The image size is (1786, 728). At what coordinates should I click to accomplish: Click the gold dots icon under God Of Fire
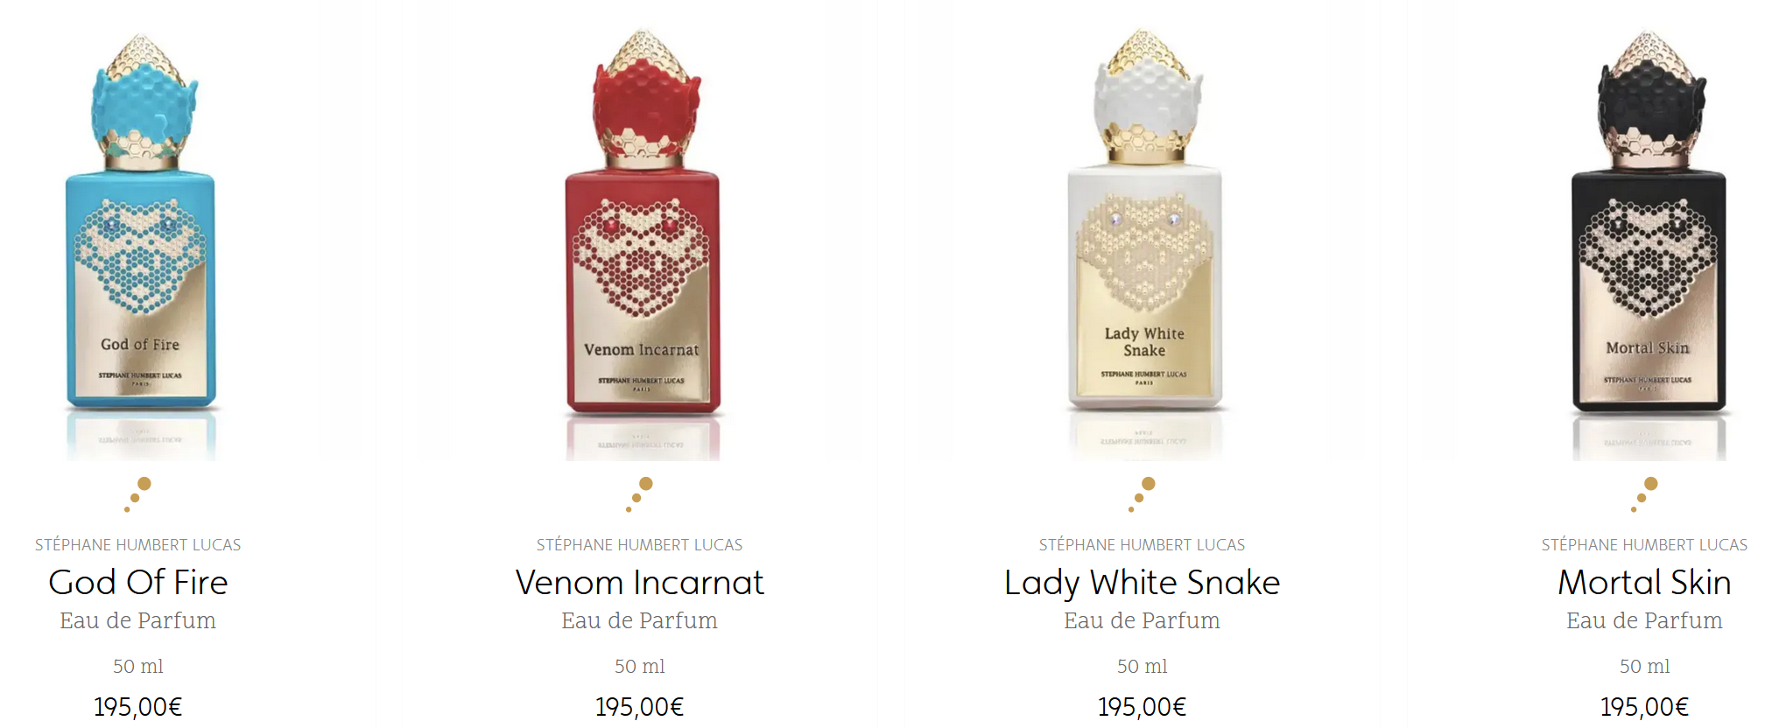pos(137,494)
